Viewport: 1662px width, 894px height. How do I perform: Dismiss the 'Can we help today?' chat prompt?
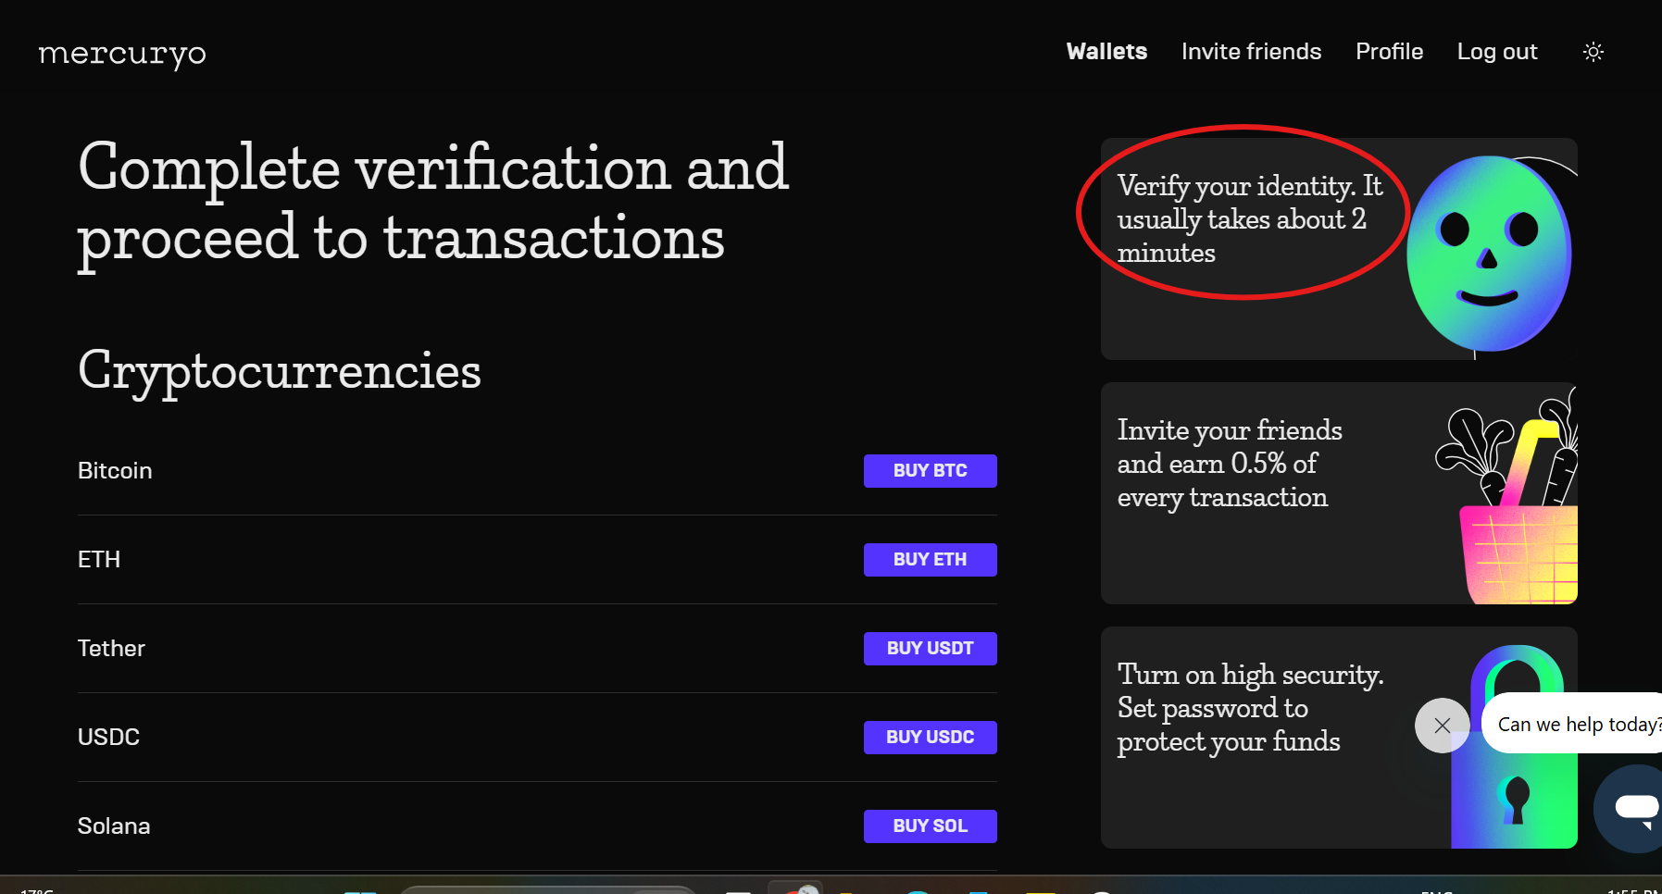click(x=1441, y=725)
